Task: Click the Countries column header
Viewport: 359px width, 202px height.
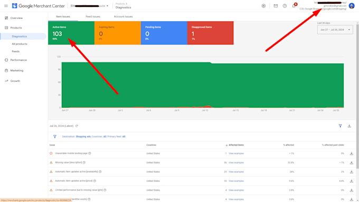Action: point(151,145)
